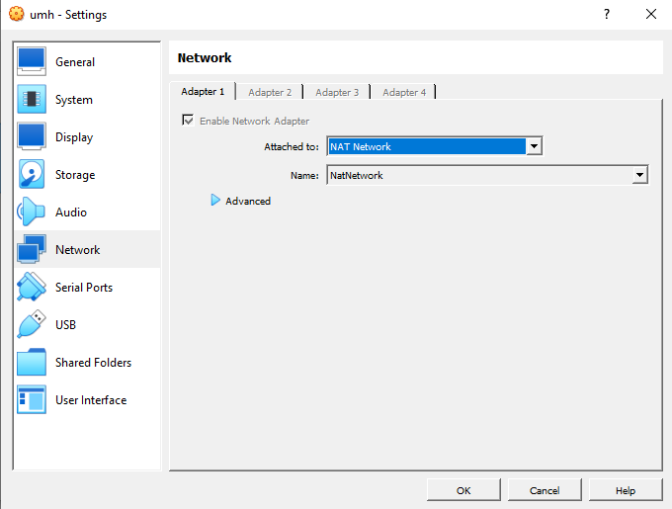Viewport: 672px width, 509px height.
Task: Select the Storage disk icon
Action: [x=32, y=174]
